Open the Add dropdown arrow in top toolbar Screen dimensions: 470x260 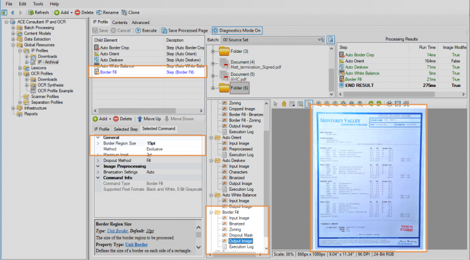tap(72, 12)
